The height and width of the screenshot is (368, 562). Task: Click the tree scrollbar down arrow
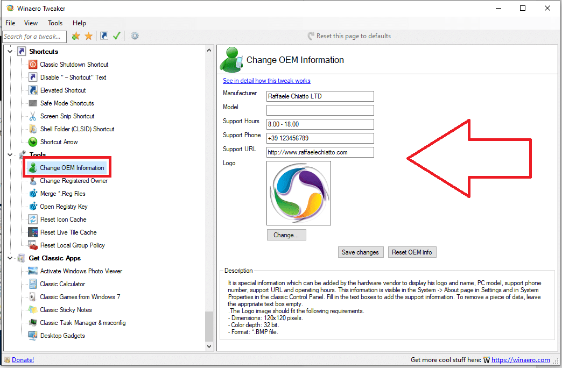pyautogui.click(x=209, y=346)
